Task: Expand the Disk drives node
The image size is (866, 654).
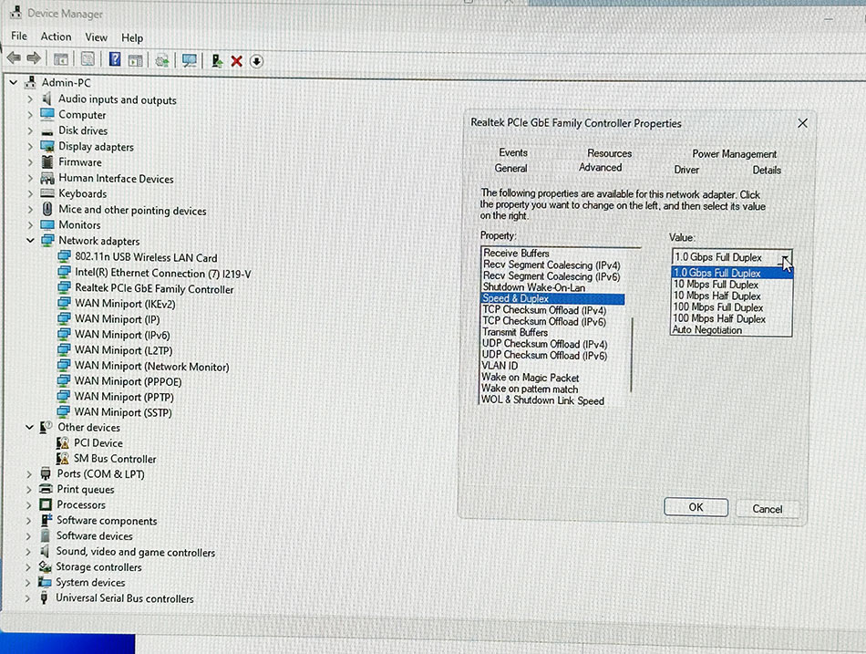Action: (30, 131)
